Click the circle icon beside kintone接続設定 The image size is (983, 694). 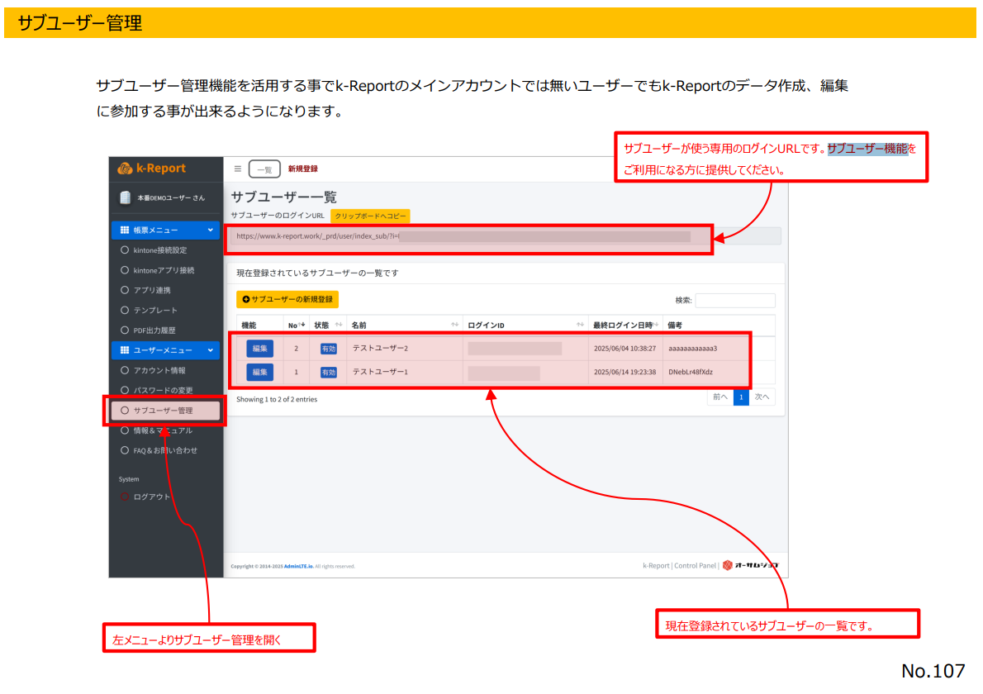124,250
